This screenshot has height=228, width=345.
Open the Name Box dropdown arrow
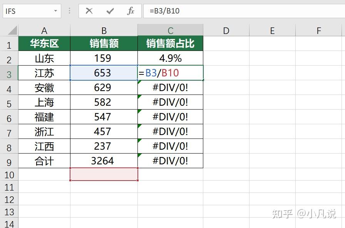pos(56,11)
